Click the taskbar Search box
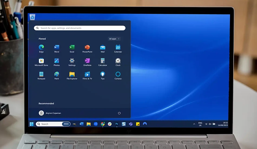257x149 pixels. 53,124
